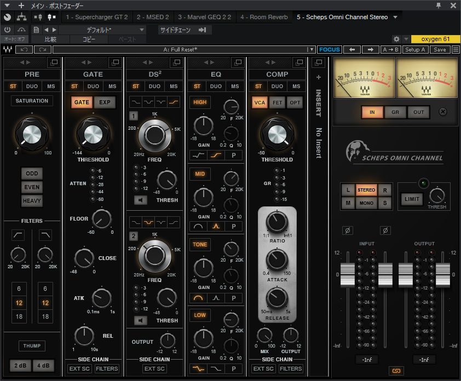Viewport: 461px width, 381px height.
Task: Switch gate mode to EXP
Action: [x=105, y=102]
